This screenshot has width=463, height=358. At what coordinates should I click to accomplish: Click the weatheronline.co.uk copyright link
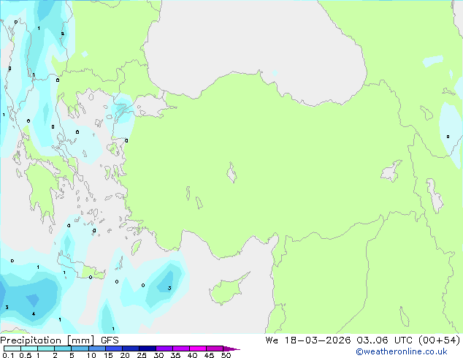click(402, 351)
